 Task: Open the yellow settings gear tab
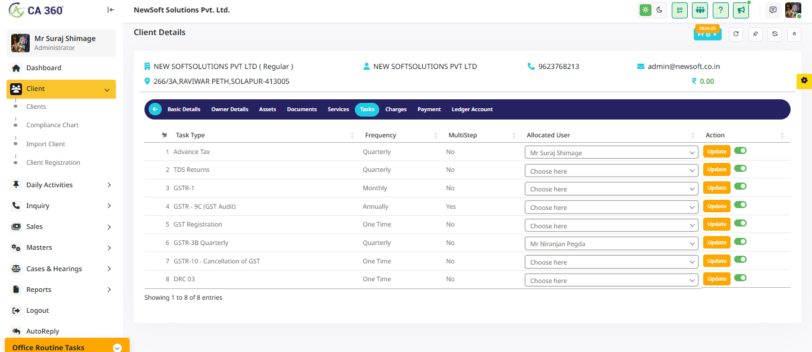pos(804,81)
